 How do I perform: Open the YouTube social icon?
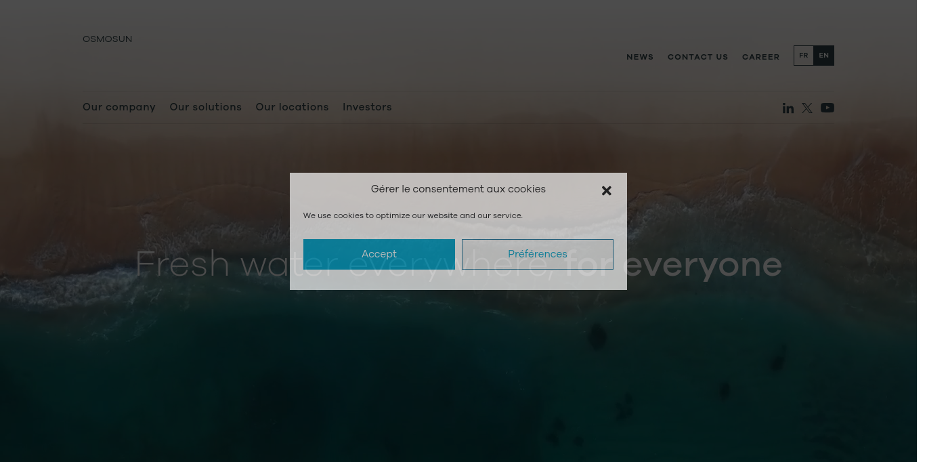[827, 108]
